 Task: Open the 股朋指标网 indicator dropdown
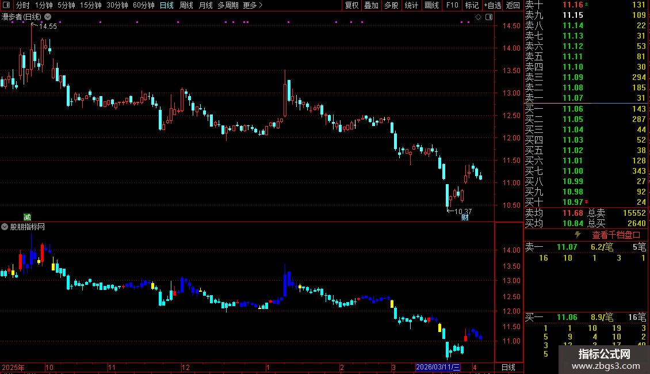point(5,227)
